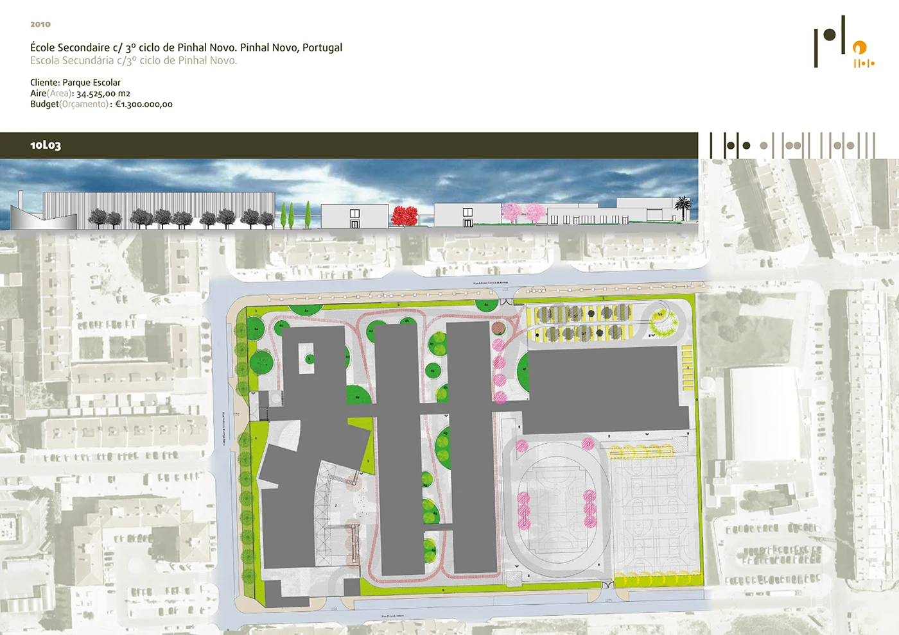Click the studio logo in the header

point(844,42)
